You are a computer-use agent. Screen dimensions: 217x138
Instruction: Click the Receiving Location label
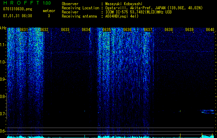coord(80,8)
